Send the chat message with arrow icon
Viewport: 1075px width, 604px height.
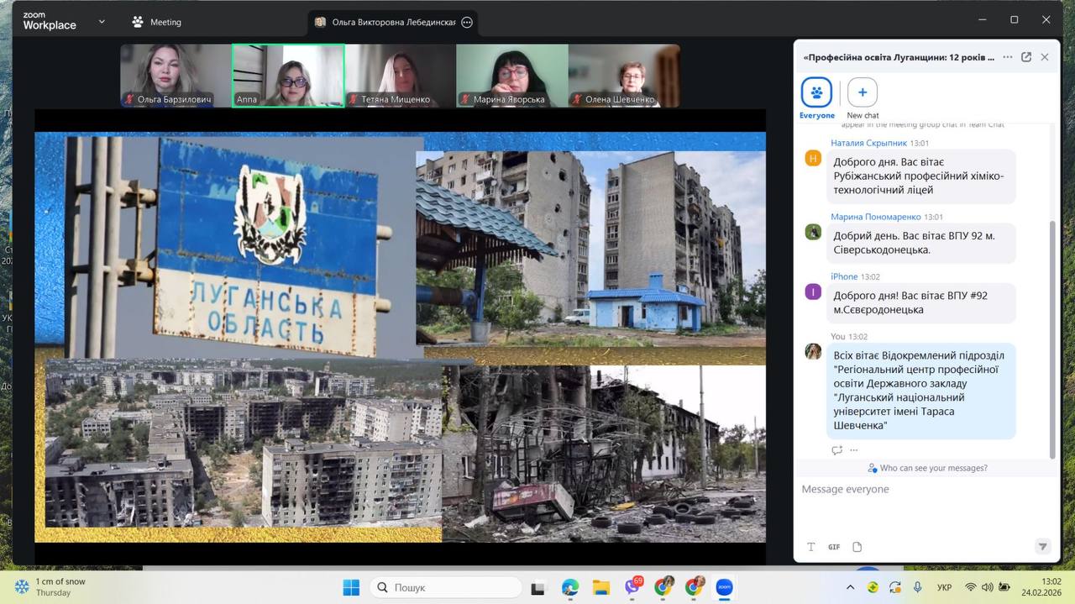pos(1042,546)
